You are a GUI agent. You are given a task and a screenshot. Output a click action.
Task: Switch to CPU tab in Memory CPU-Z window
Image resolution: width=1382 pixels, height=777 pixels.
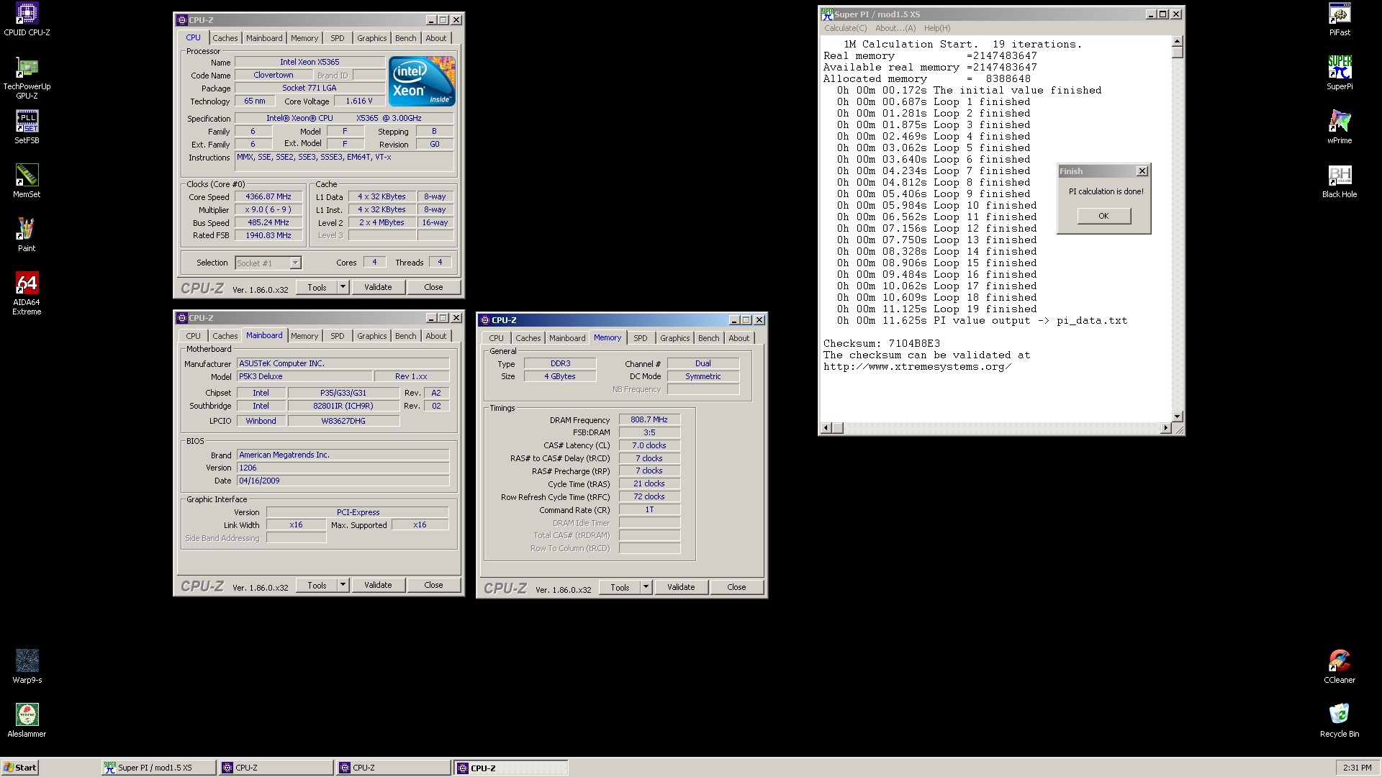496,338
